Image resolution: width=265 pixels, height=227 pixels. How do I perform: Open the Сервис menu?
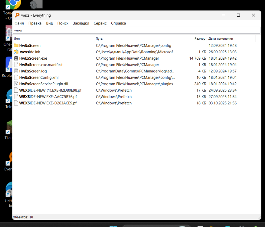pos(100,23)
